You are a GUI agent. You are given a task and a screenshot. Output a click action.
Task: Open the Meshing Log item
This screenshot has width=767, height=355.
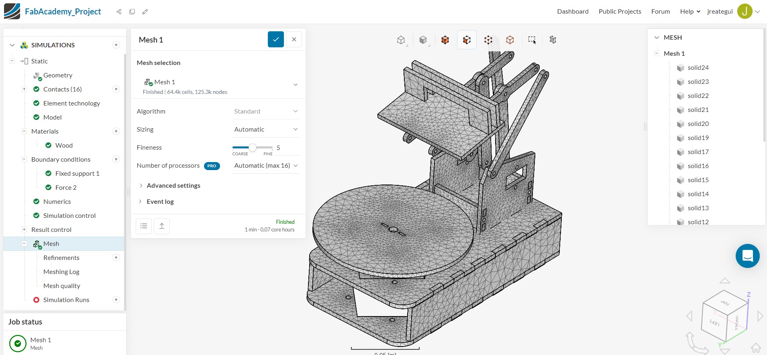(61, 272)
